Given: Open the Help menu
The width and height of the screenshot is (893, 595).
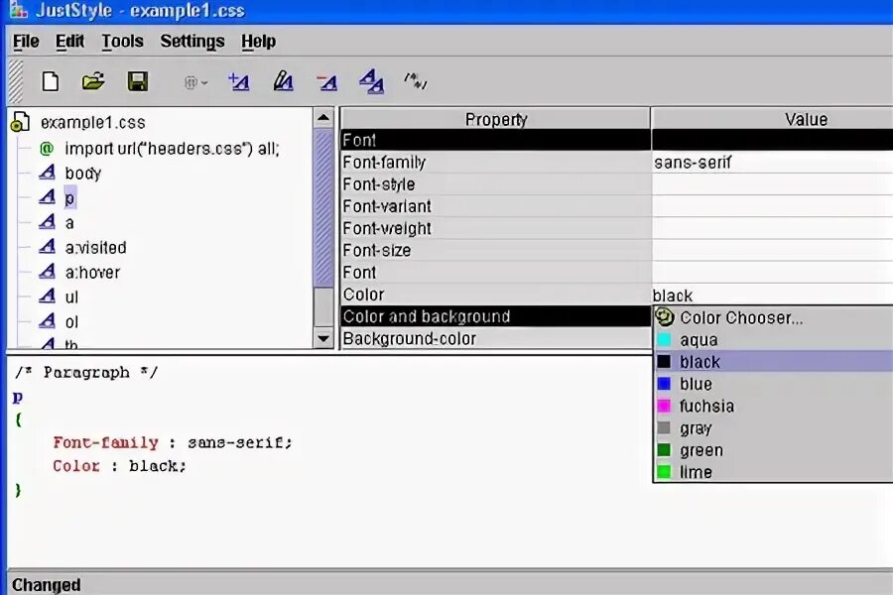Looking at the screenshot, I should (x=258, y=41).
